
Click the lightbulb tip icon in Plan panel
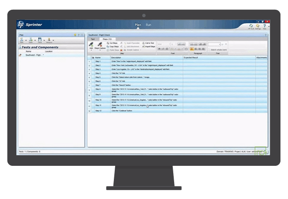tap(75, 35)
